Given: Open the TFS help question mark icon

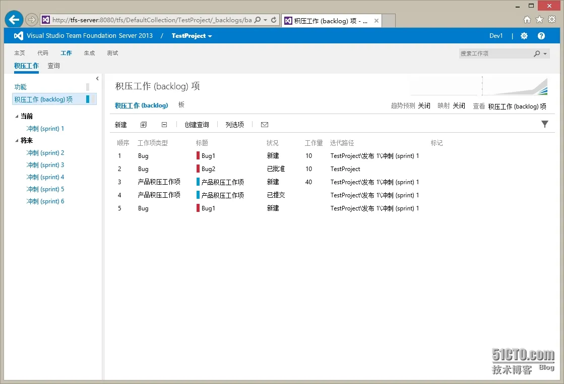Looking at the screenshot, I should point(541,36).
